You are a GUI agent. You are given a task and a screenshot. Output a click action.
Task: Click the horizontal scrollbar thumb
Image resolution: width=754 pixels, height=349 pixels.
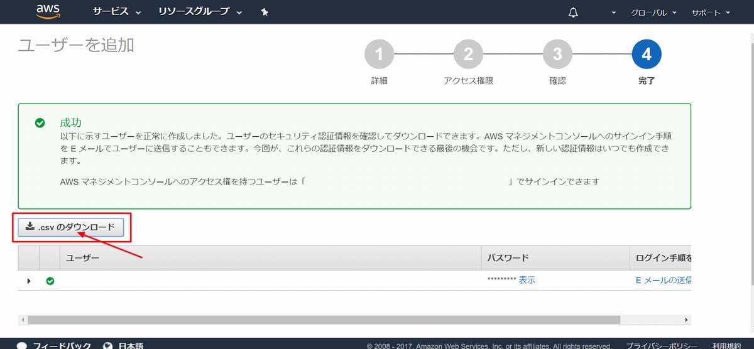(324, 319)
